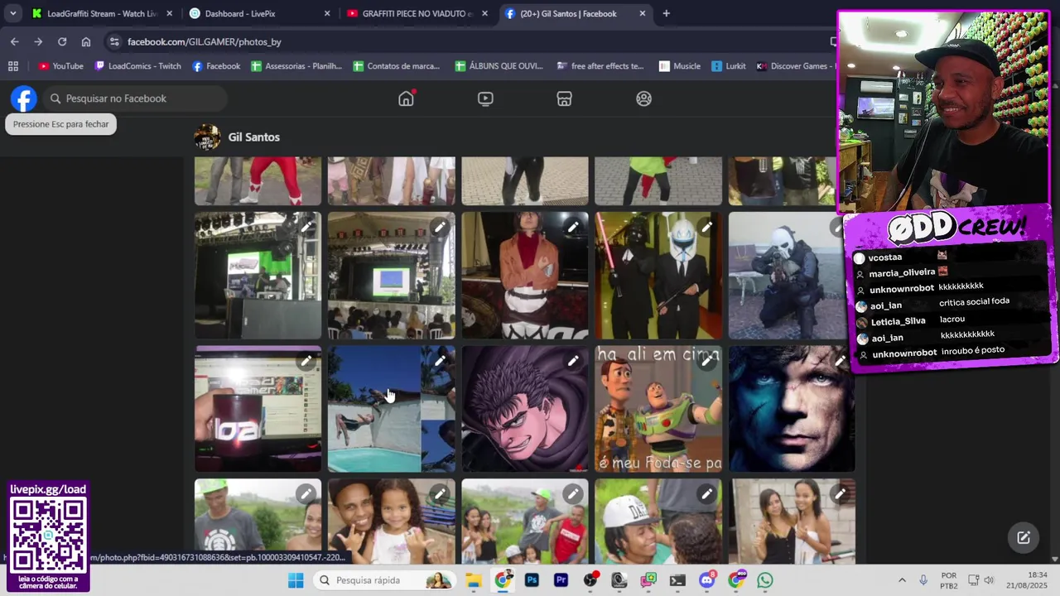Go back in browser history
Screen dimensions: 1060x596
(14, 41)
